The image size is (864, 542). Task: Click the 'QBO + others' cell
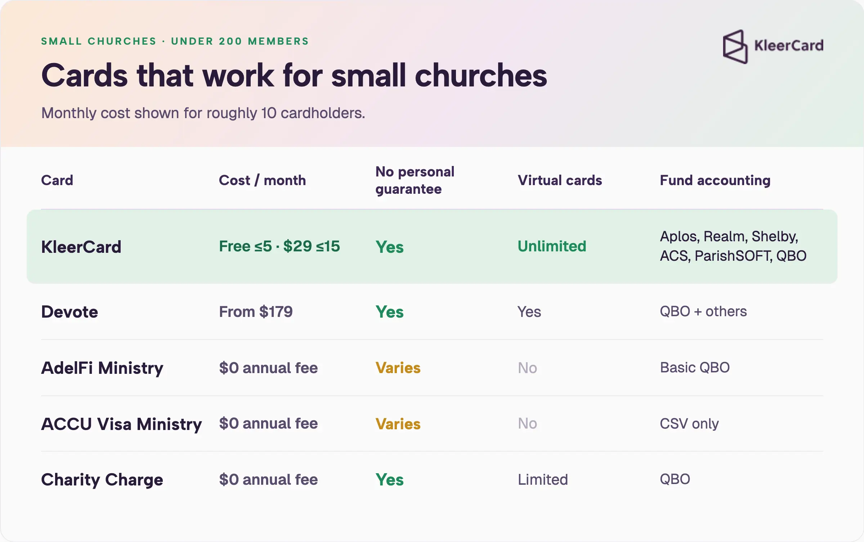tap(703, 312)
